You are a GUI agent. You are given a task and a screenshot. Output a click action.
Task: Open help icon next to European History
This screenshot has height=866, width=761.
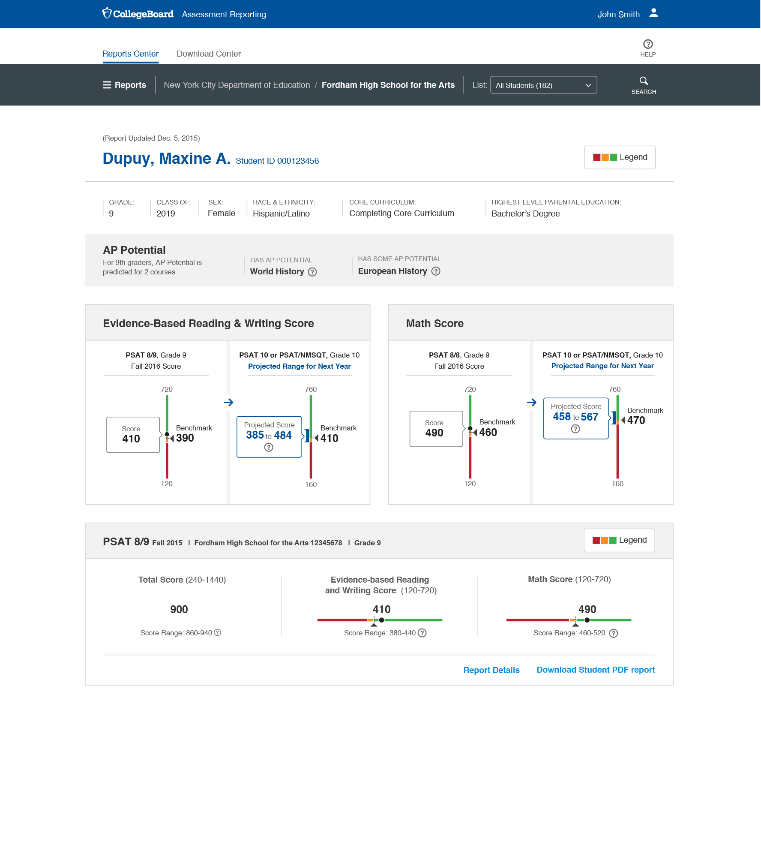(x=436, y=271)
